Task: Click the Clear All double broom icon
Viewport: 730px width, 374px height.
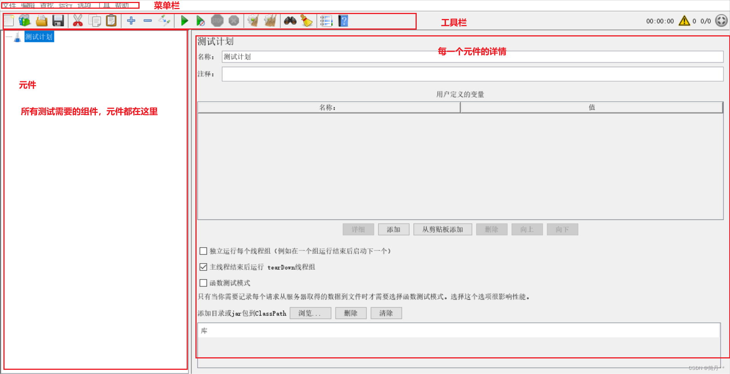Action: coord(270,21)
